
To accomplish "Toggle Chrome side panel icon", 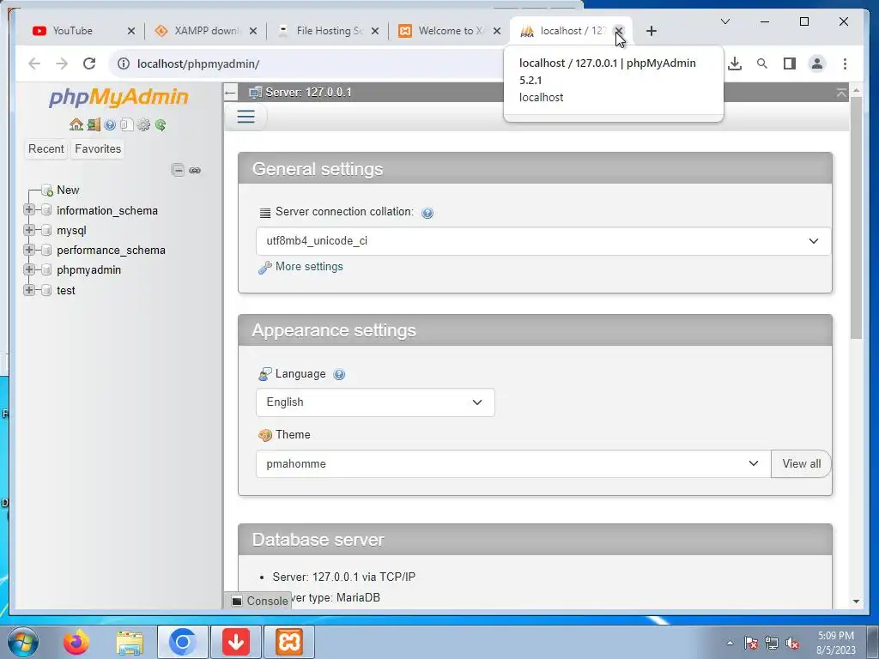I will coord(790,63).
